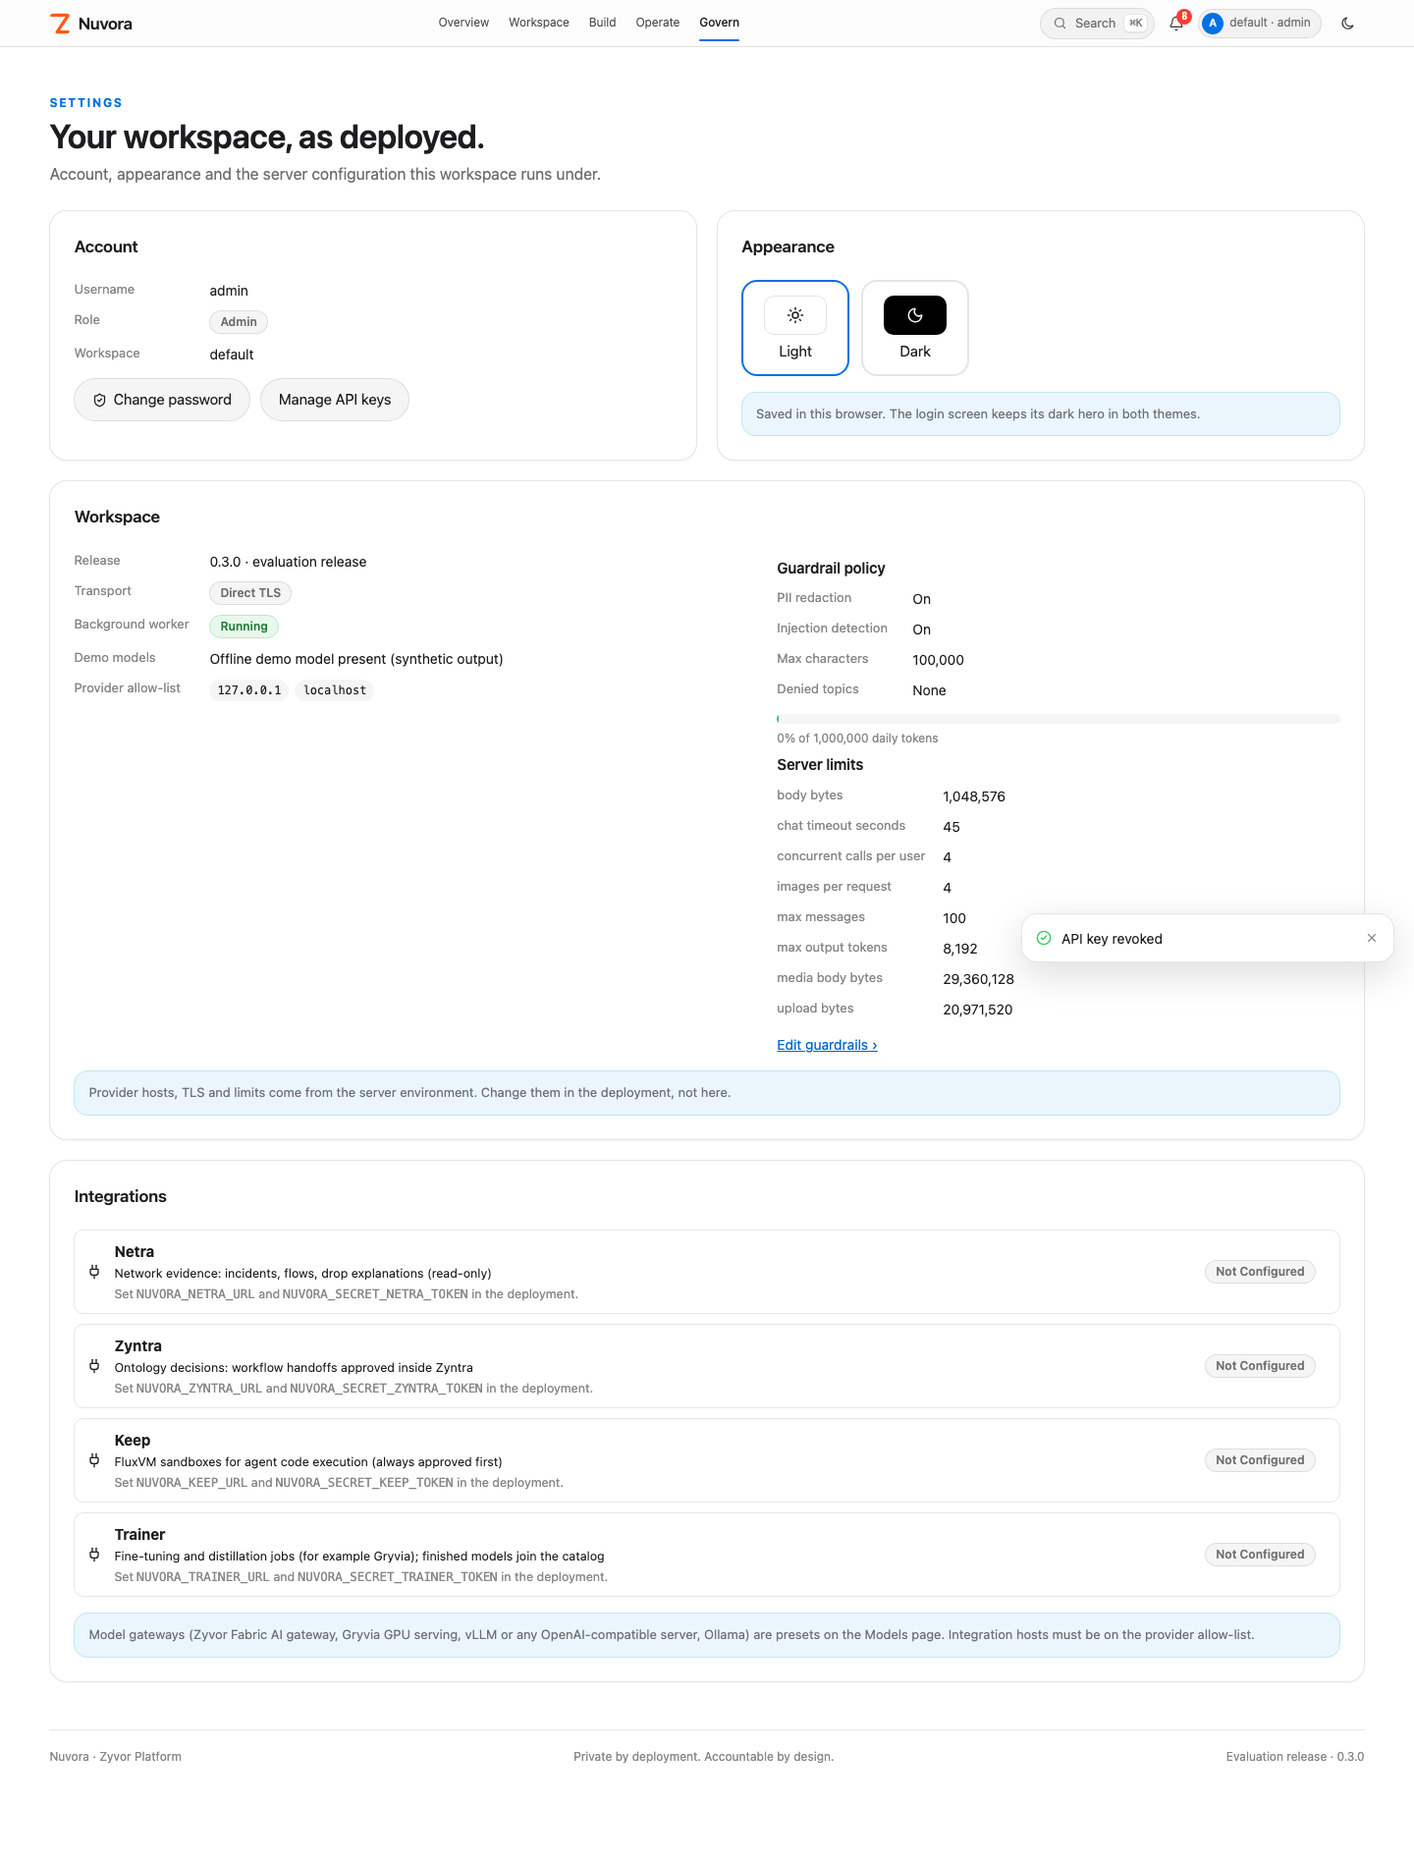Image resolution: width=1414 pixels, height=1860 pixels.
Task: Click the localhost allow-list chip
Action: click(x=335, y=690)
